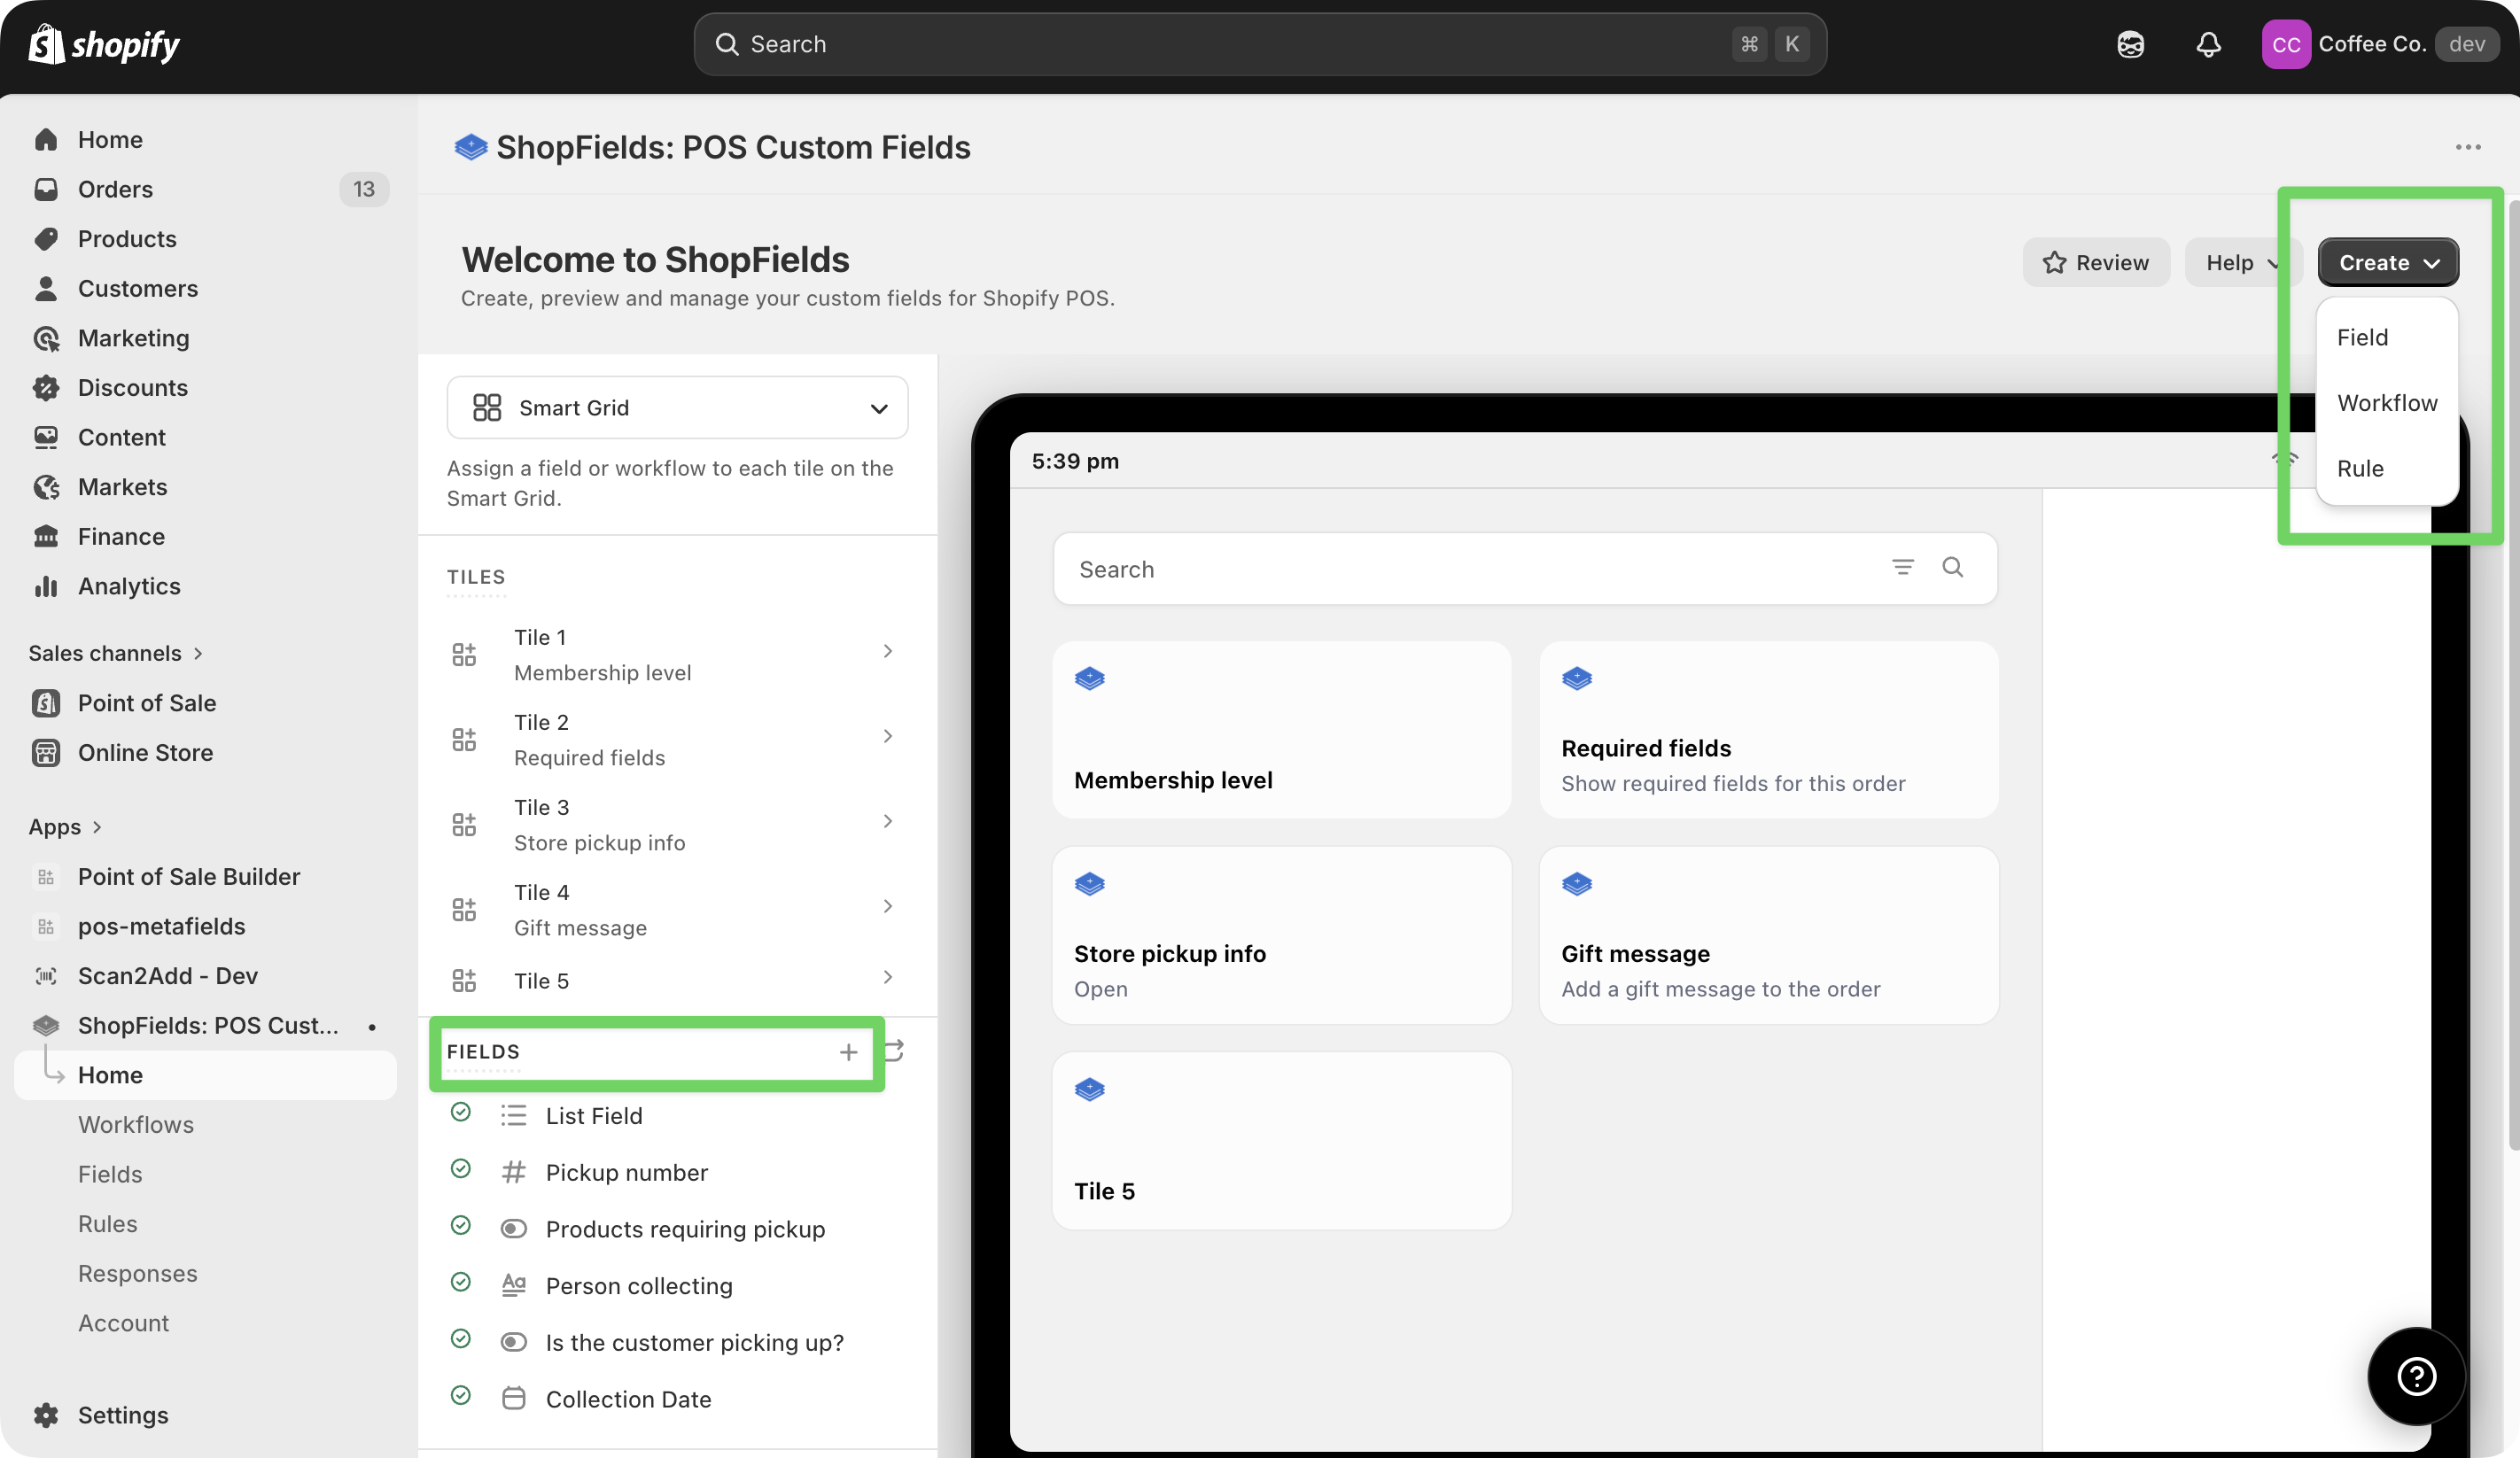The width and height of the screenshot is (2520, 1458).
Task: Add a new field with plus icon
Action: [848, 1052]
